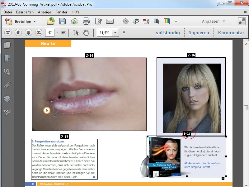Show layers panel
Image resolution: width=249 pixels, height=187 pixels.
click(x=7, y=98)
